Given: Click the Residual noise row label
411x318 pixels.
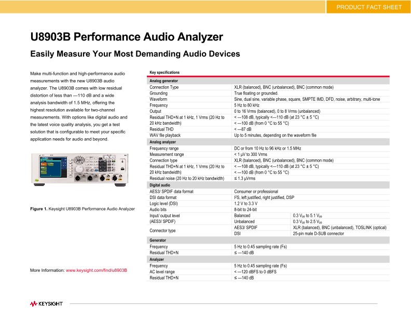Looking at the screenshot, I should 187,178.
